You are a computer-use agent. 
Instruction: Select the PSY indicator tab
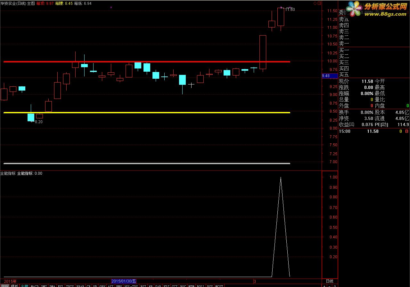coord(210,285)
